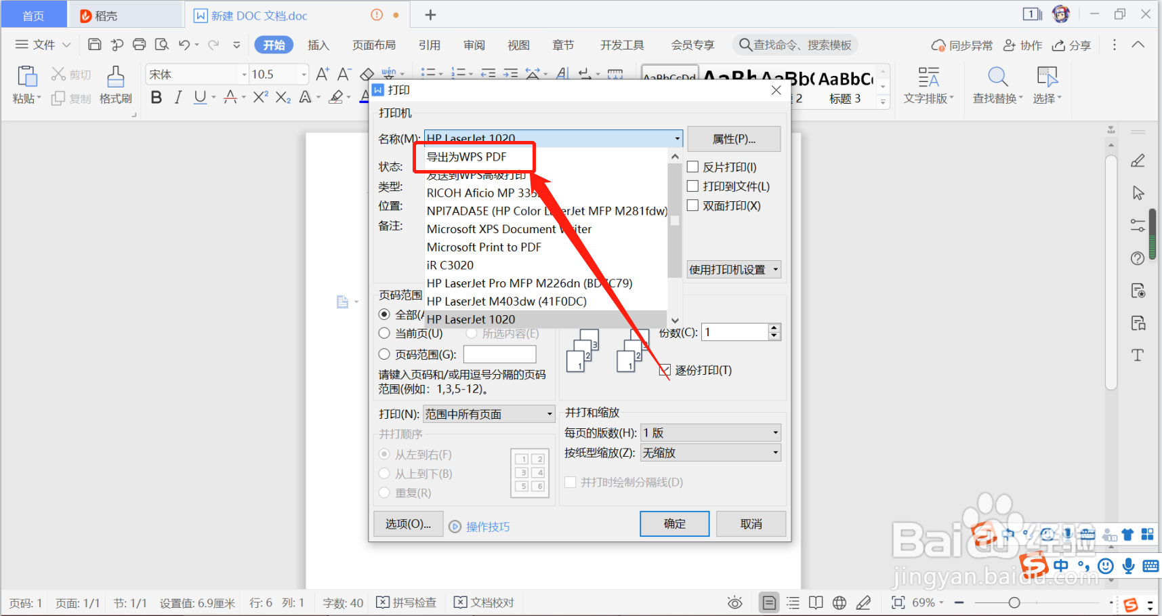Switch to Web layout view (globe icon)

(839, 602)
